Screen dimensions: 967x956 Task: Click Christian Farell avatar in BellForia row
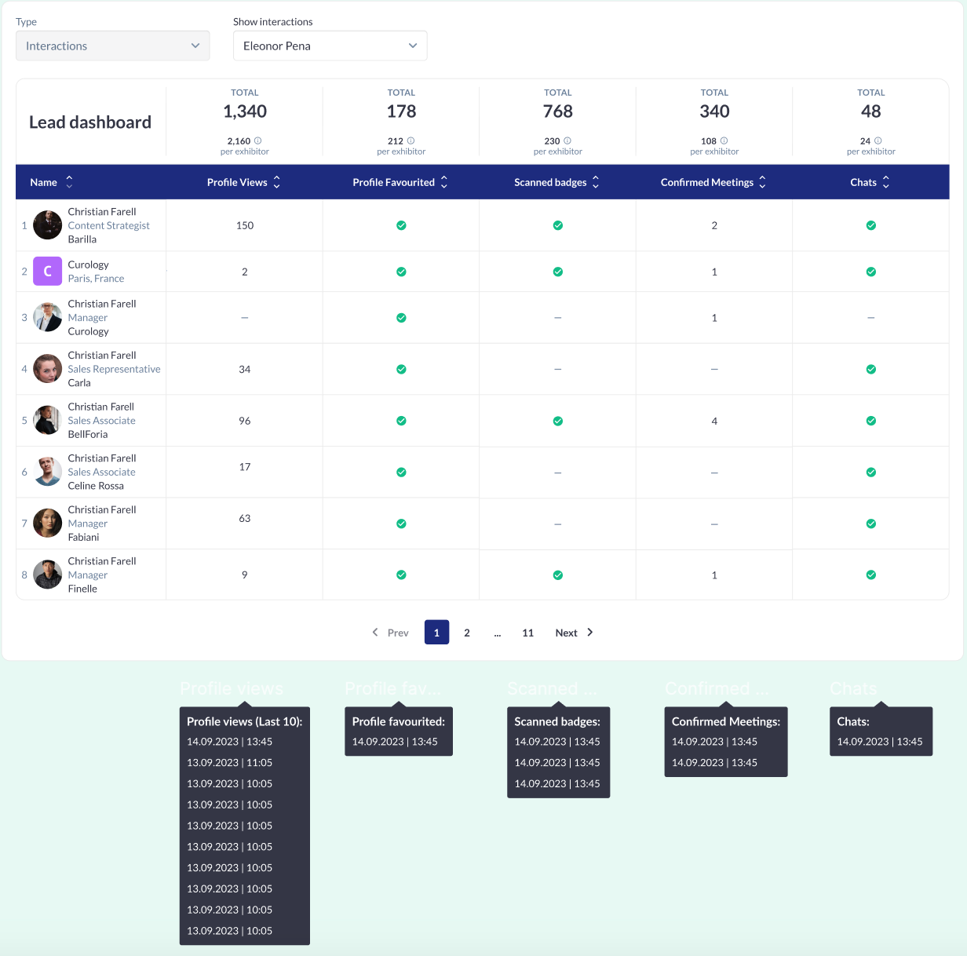pyautogui.click(x=47, y=421)
